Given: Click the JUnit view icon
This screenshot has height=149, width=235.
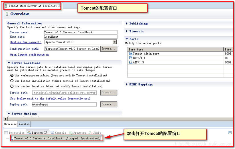Looking at the screenshot, I should (x=90, y=133).
